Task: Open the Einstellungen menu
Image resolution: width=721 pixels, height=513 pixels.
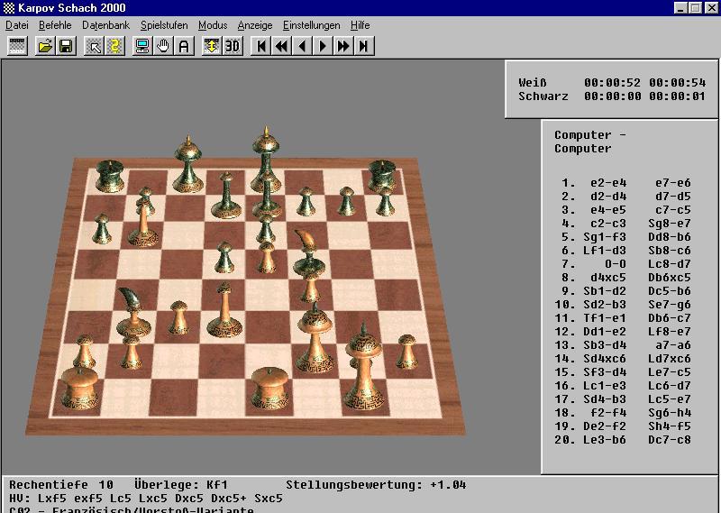Action: 311,25
